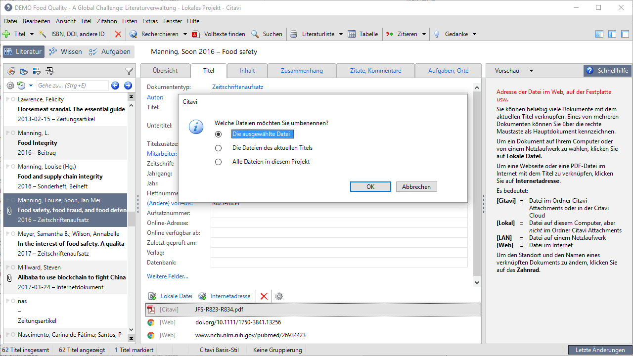Switch to the Inhalt tab
This screenshot has height=356, width=633.
click(247, 71)
